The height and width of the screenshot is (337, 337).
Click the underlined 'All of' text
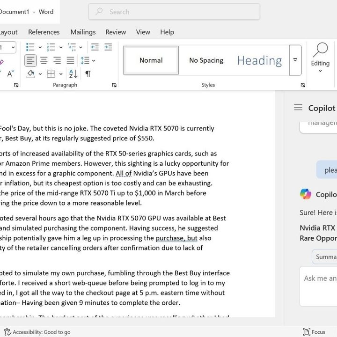tap(124, 173)
